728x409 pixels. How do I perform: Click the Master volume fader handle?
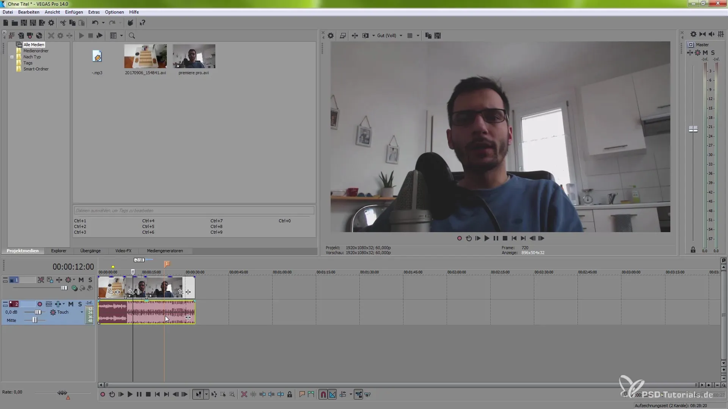pos(693,129)
